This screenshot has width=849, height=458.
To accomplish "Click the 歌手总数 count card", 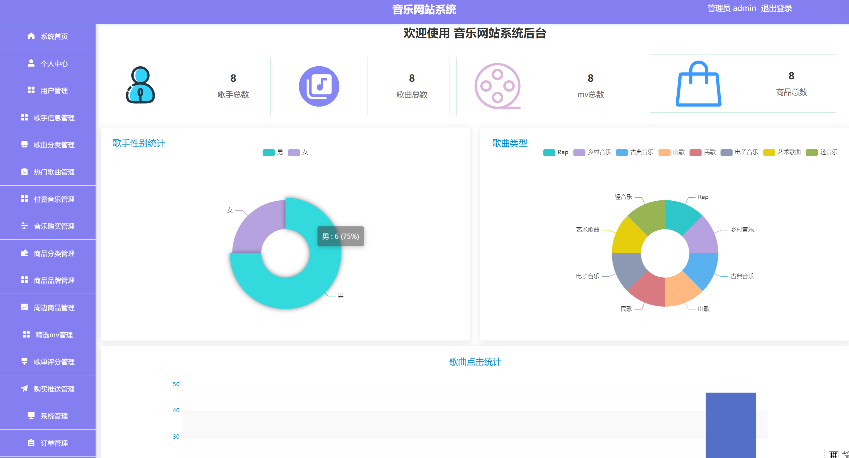I will [x=233, y=86].
